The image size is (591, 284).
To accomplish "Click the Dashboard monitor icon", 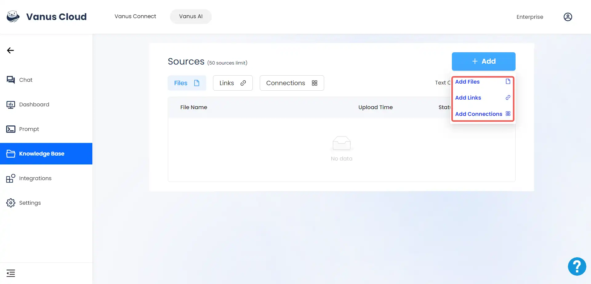I will pos(11,105).
